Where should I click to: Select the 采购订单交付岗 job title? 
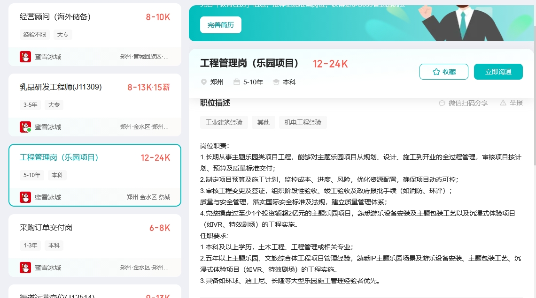(46, 228)
